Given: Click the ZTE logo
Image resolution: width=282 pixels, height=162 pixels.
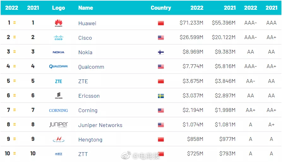Looking at the screenshot, I should 58,81.
